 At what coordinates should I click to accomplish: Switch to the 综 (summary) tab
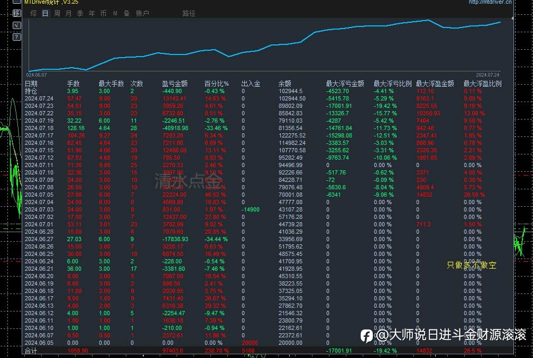(x=34, y=13)
